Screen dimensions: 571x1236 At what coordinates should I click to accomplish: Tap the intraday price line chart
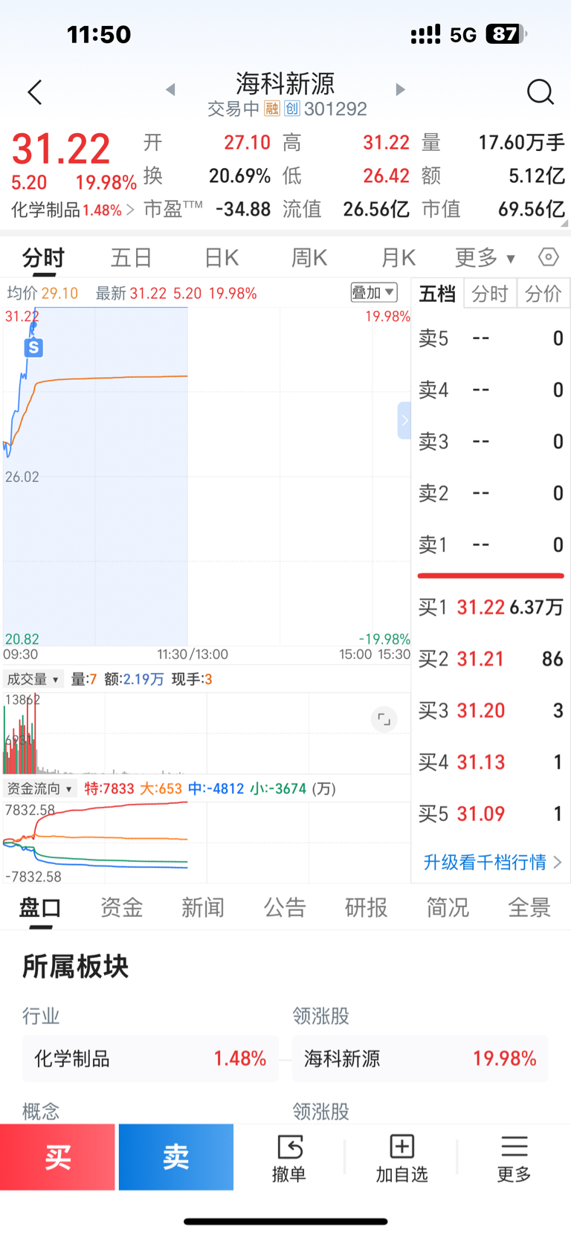pyautogui.click(x=207, y=476)
